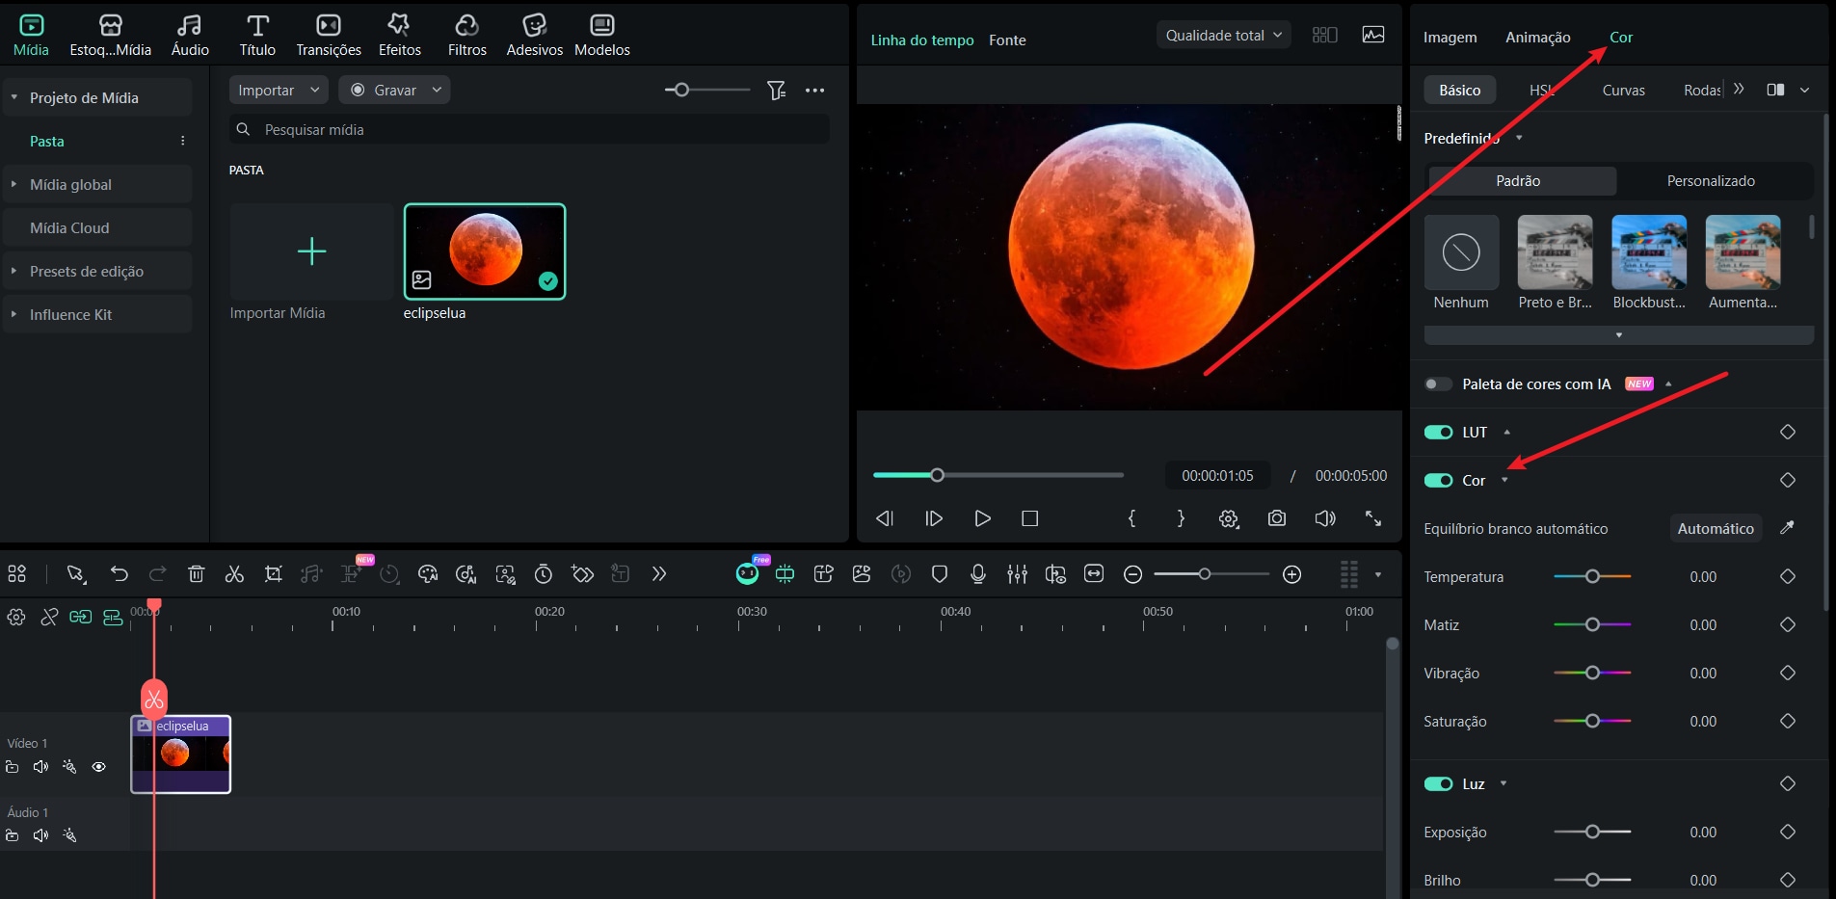Open the Modelos panel
The width and height of the screenshot is (1836, 899).
601,35
